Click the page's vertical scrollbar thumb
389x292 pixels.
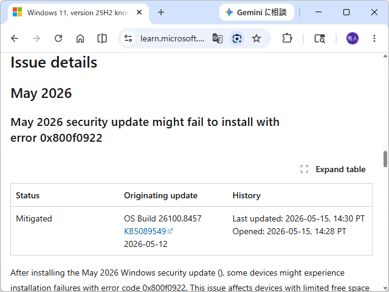(x=385, y=159)
